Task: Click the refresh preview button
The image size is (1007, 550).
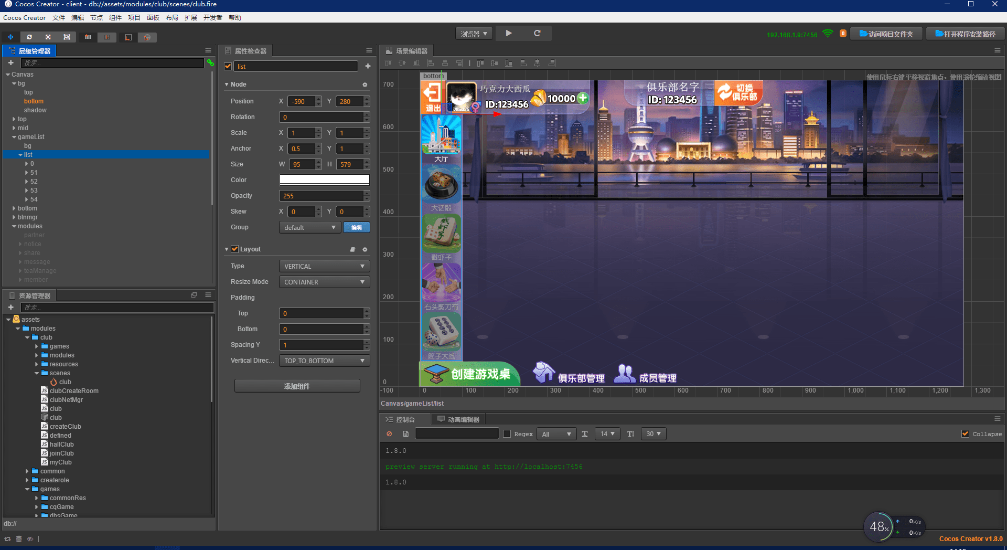Action: point(537,33)
